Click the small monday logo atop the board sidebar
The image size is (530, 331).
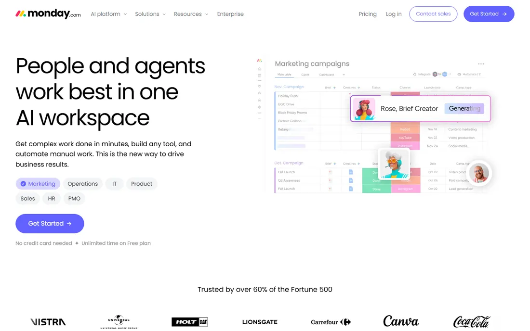click(x=259, y=61)
